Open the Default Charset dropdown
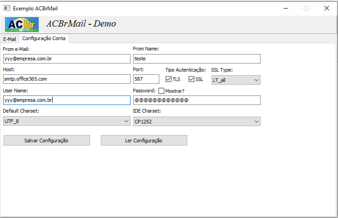This screenshot has height=218, width=338. coord(67,121)
